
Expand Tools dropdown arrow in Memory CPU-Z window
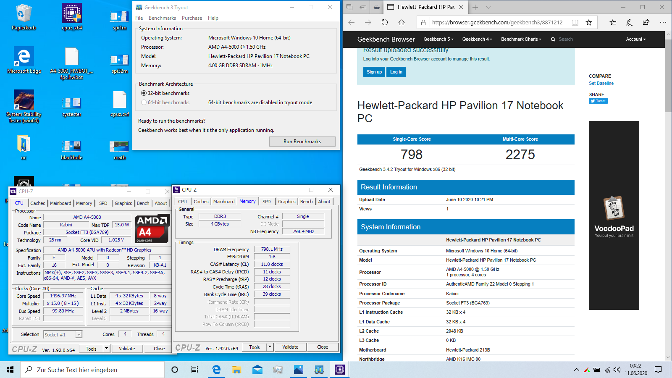270,347
